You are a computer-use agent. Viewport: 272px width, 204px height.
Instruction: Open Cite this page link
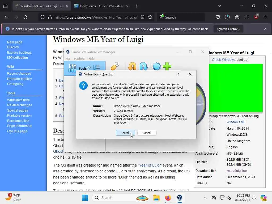pyautogui.click(x=17, y=131)
